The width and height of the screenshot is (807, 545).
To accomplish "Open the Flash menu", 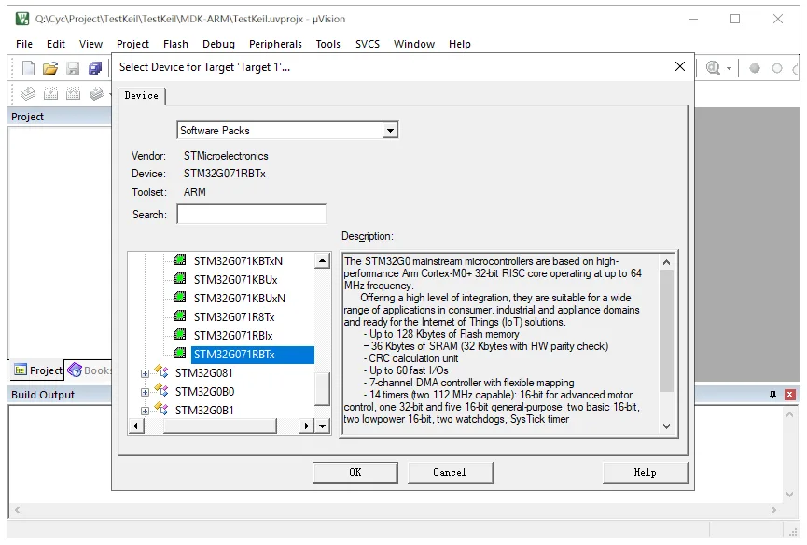I will click(175, 44).
